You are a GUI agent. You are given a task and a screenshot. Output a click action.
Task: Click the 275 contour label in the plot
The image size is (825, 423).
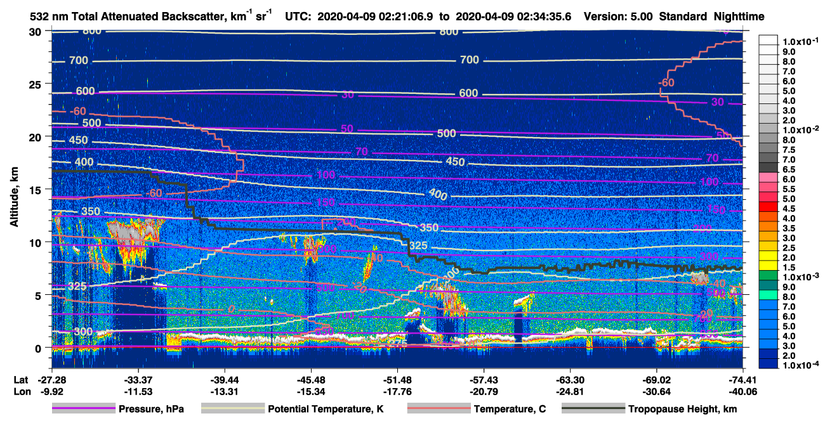[397, 343]
